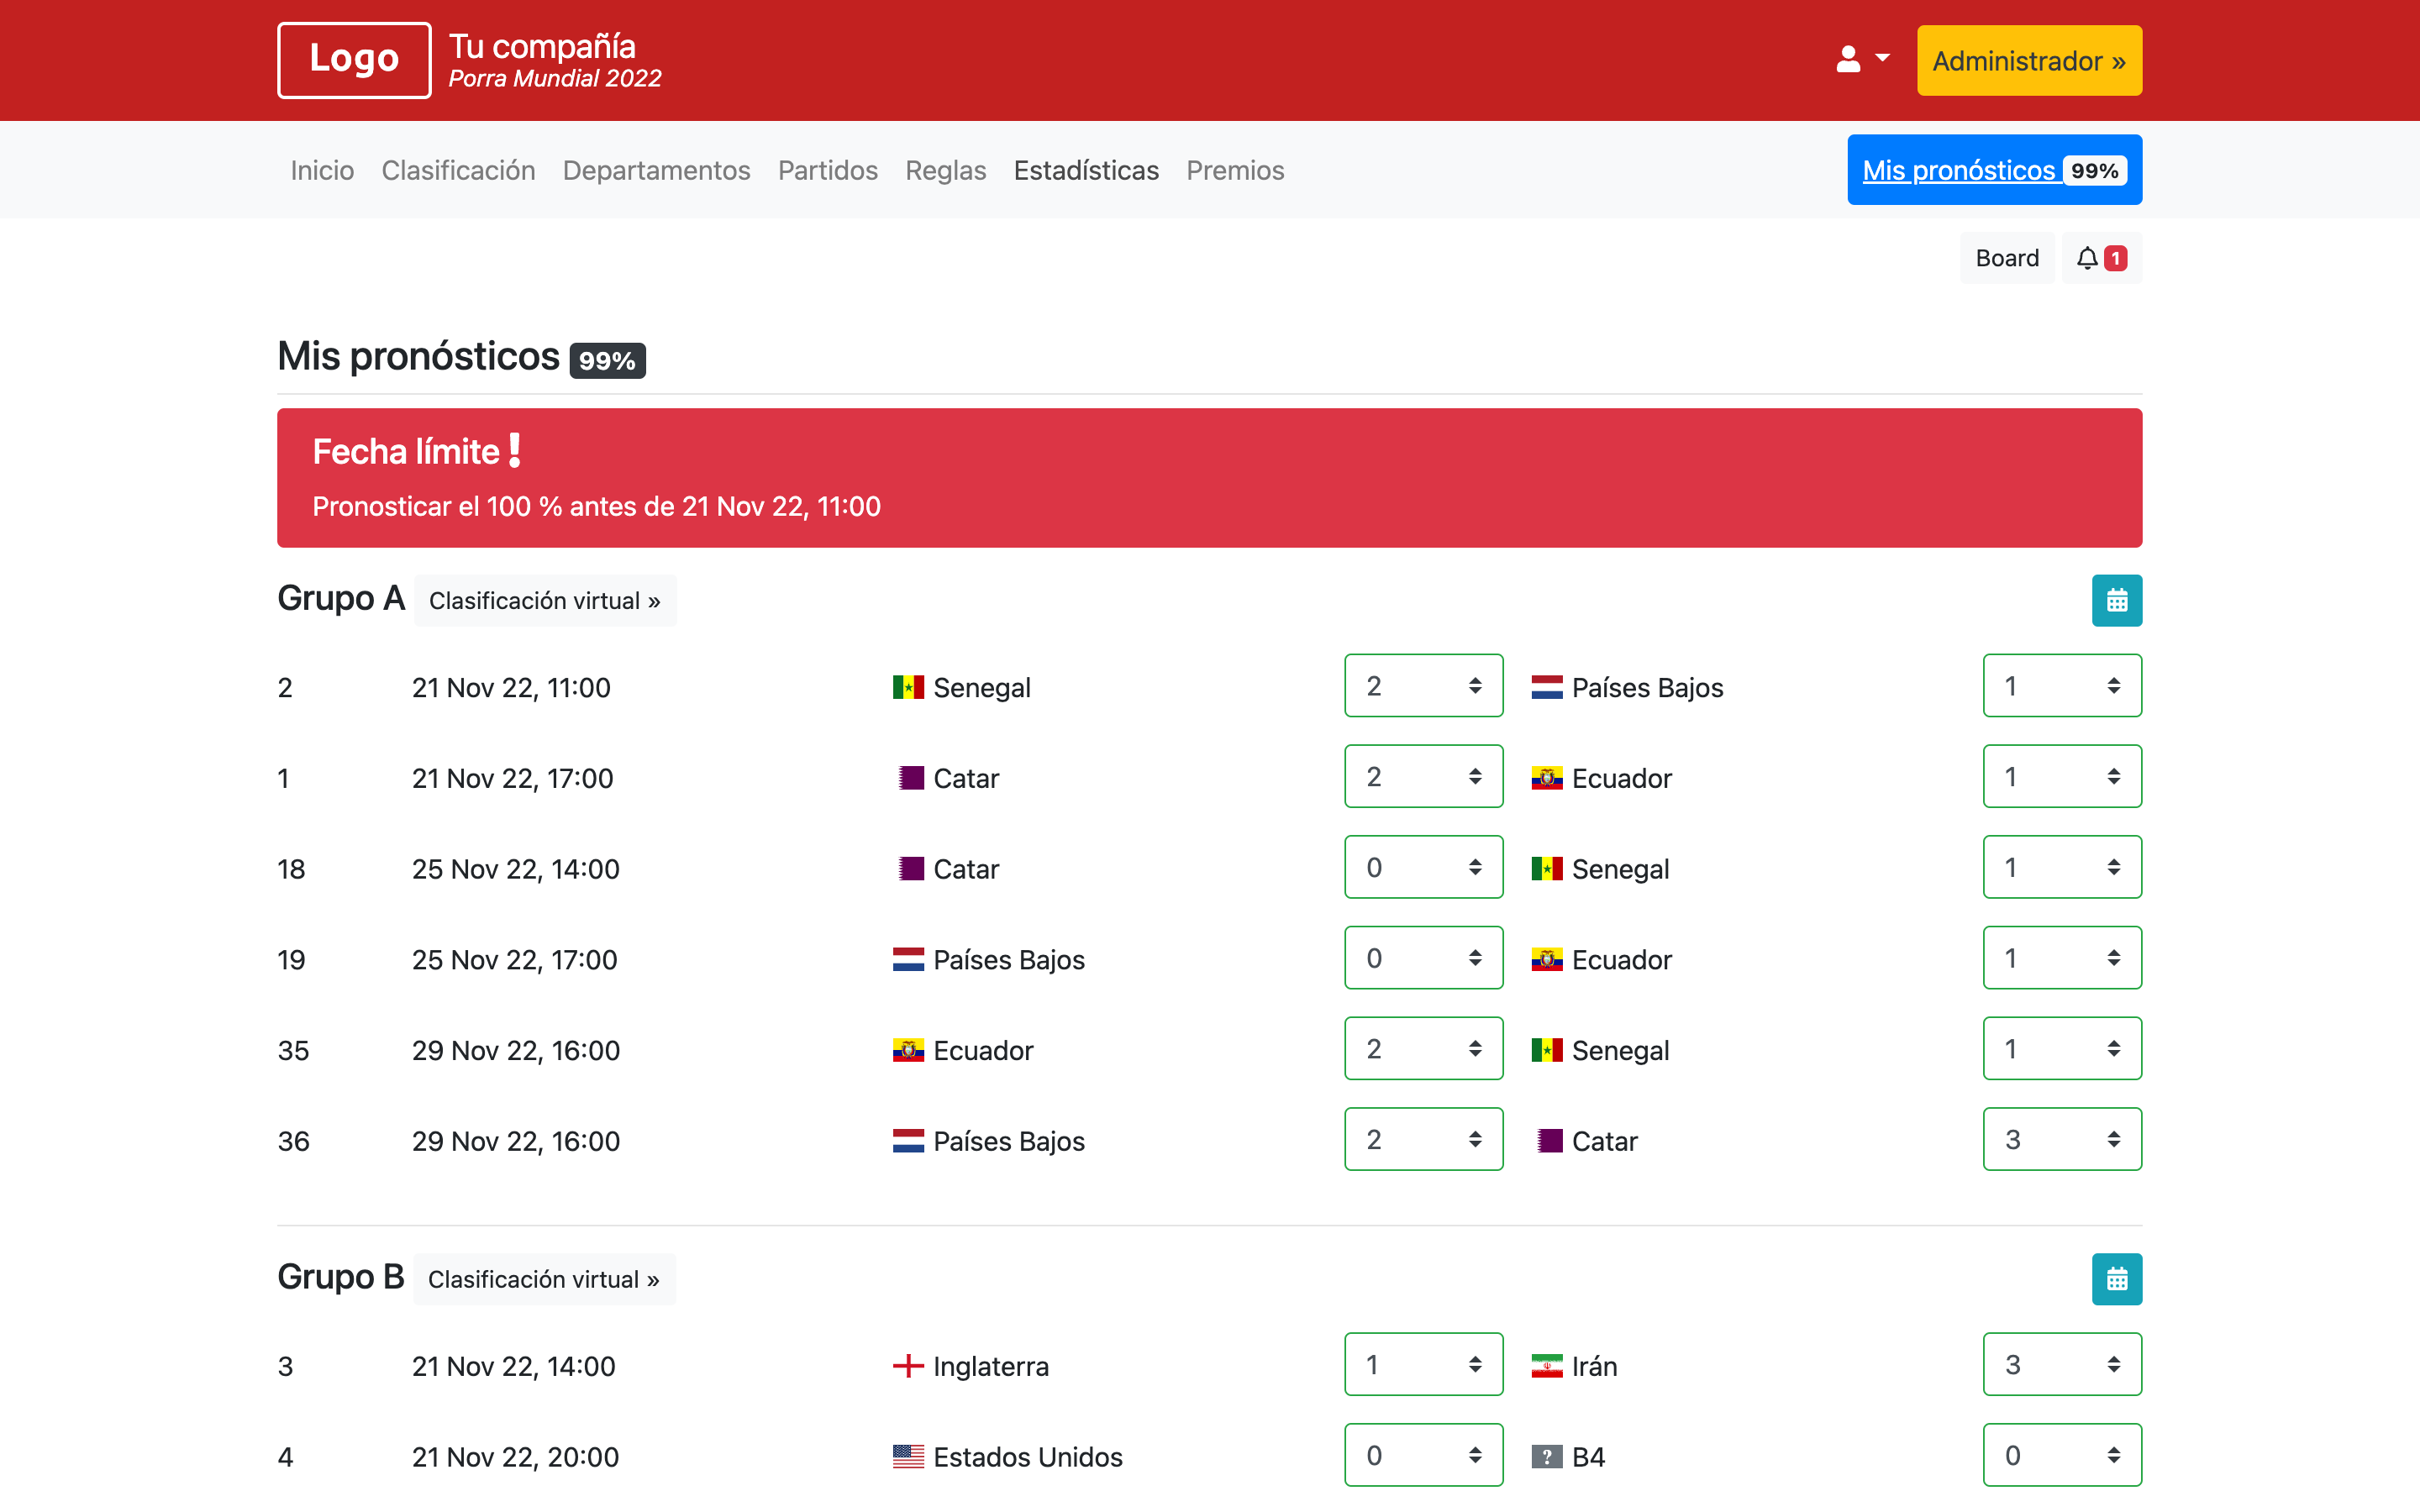Screen dimensions: 2420x1512
Task: Click Países Bajos flag in match 2
Action: coord(1546,687)
